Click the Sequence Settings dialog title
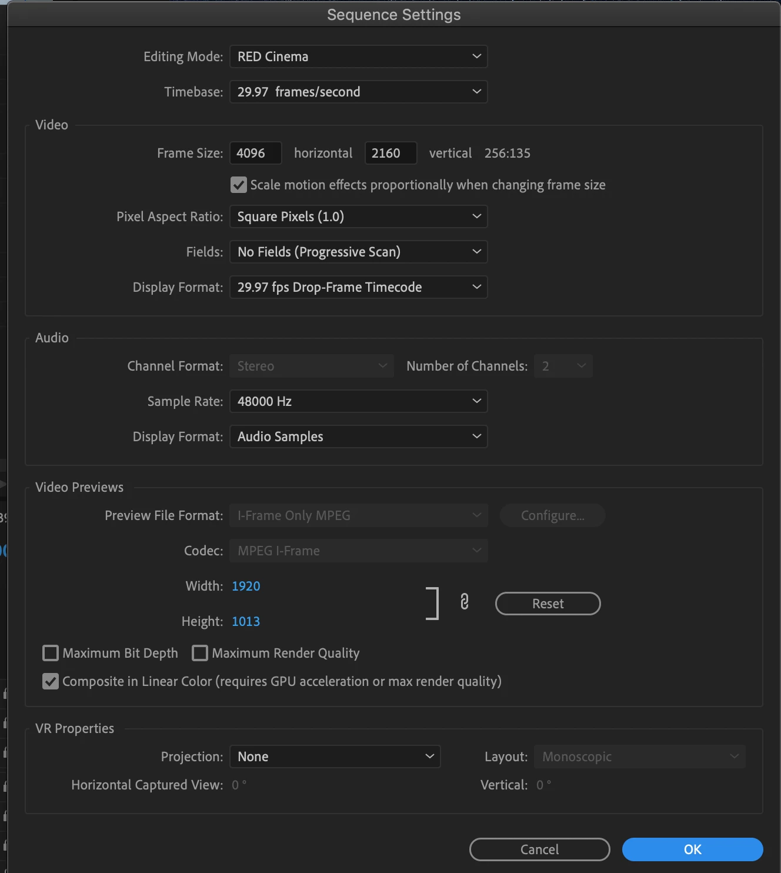This screenshot has height=873, width=781. click(394, 15)
